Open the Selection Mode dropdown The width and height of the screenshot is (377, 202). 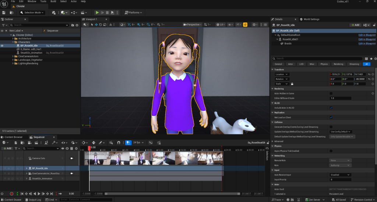[32, 12]
